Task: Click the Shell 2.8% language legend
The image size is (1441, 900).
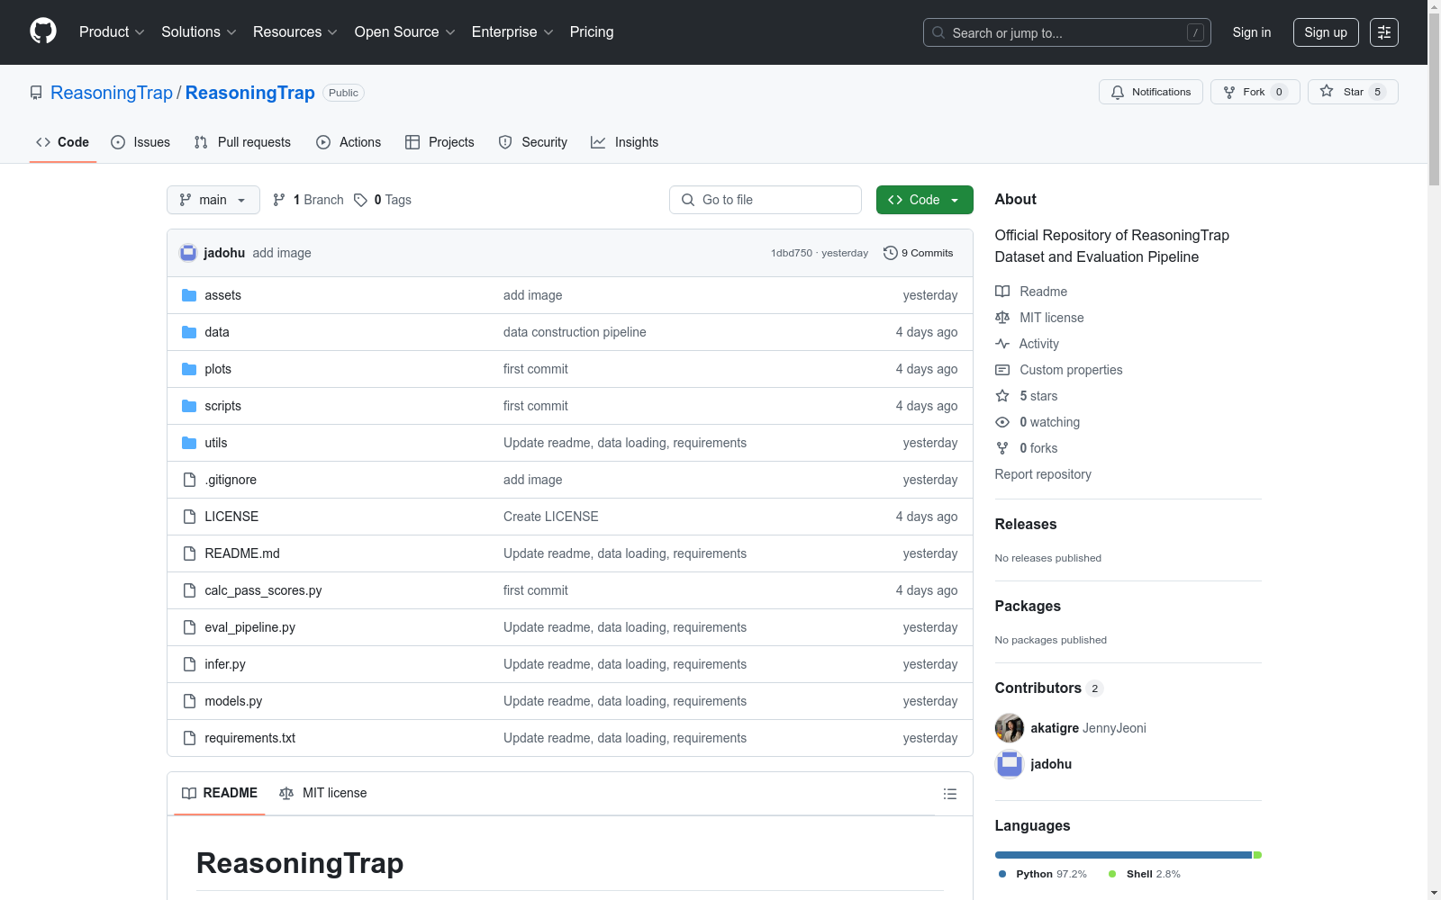Action: [1145, 874]
